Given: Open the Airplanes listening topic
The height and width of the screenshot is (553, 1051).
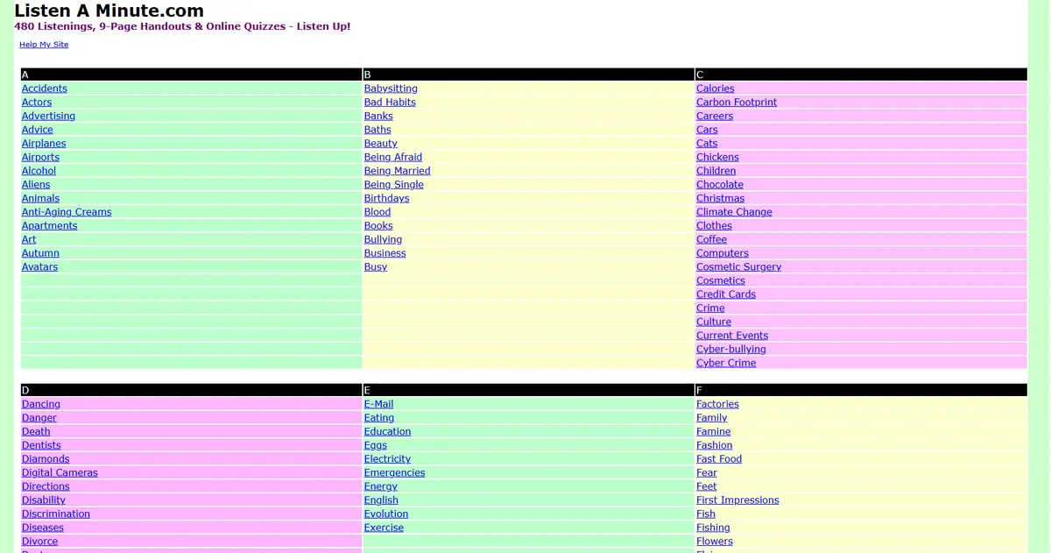Looking at the screenshot, I should tap(44, 144).
